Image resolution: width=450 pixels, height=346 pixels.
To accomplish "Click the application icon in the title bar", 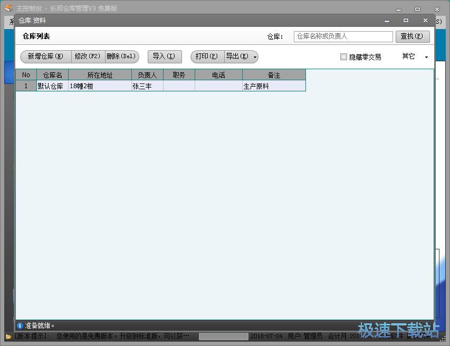I will 6,8.
